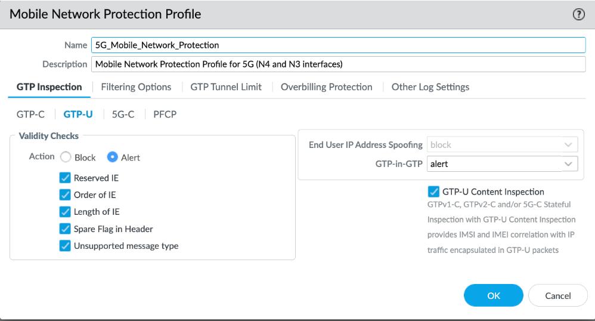Click the OK button
This screenshot has height=321, width=595.
[493, 295]
